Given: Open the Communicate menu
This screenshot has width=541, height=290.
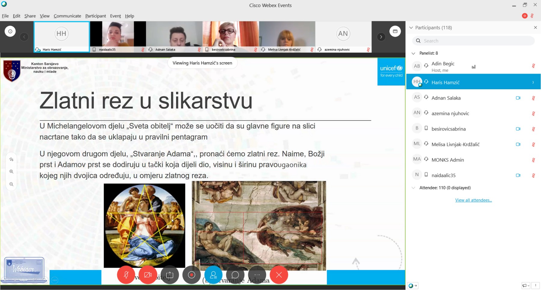Looking at the screenshot, I should coord(67,16).
